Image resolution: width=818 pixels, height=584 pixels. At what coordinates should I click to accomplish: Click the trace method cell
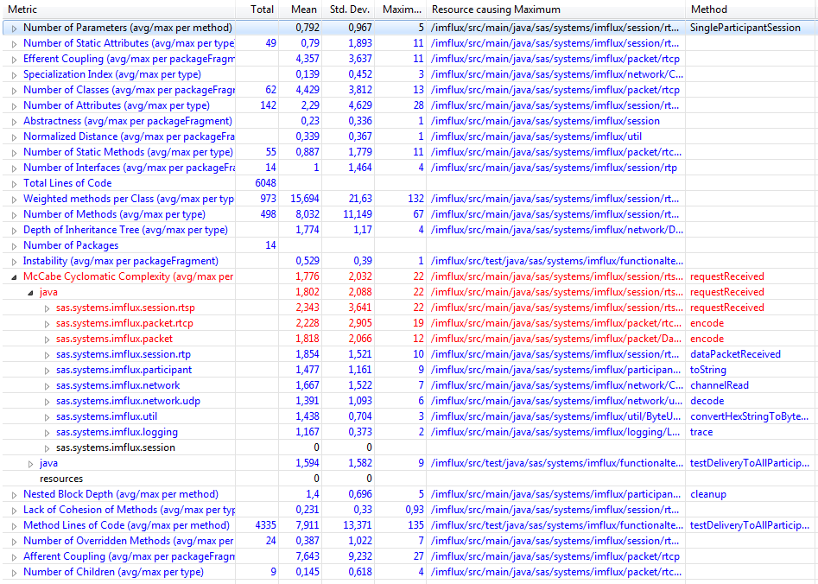(x=701, y=432)
